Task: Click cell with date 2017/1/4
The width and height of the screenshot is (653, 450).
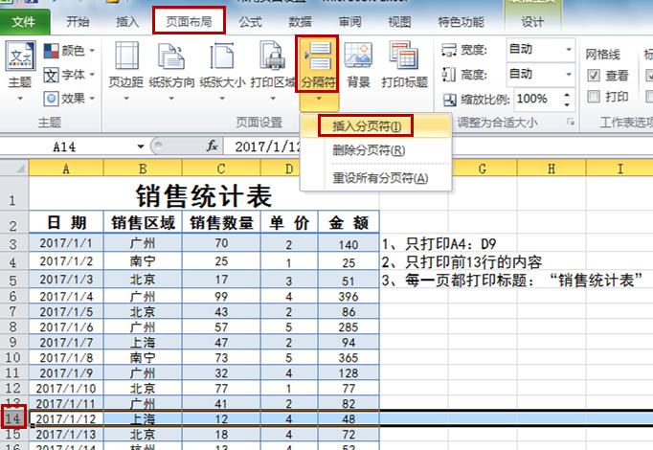Action: tap(66, 296)
